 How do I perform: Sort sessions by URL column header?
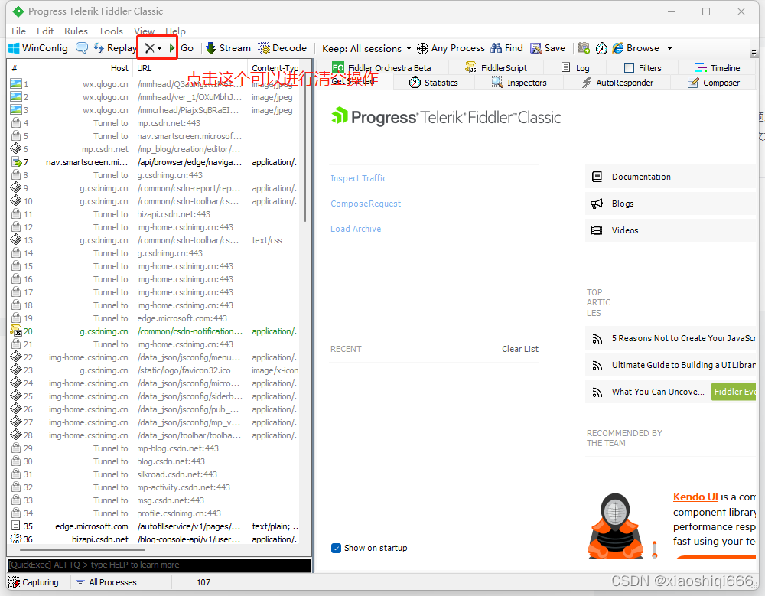tap(190, 68)
